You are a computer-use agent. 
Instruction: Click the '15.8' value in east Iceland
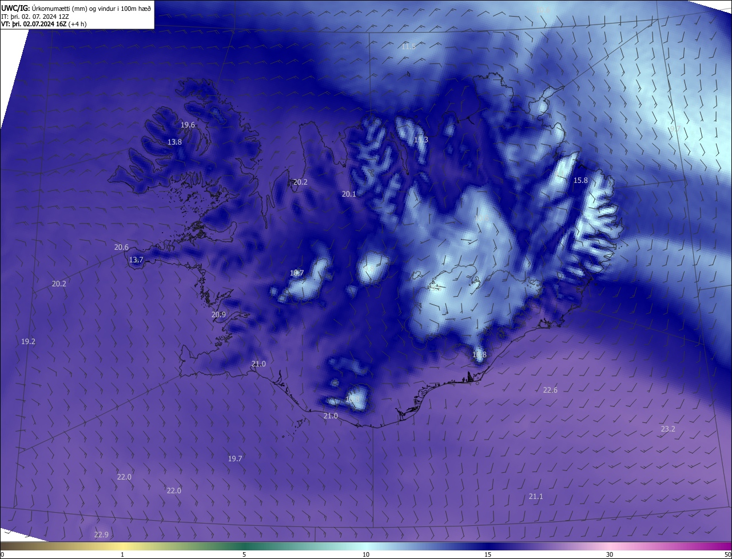(x=580, y=181)
